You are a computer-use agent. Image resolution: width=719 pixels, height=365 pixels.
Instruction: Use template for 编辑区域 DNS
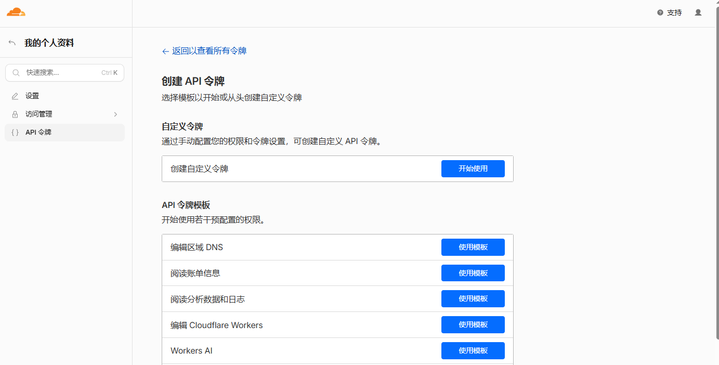[x=473, y=247]
